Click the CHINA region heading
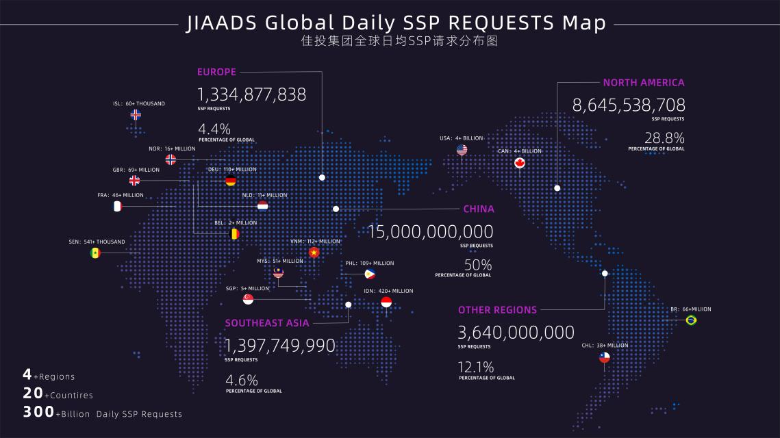The width and height of the screenshot is (780, 438). (x=478, y=209)
